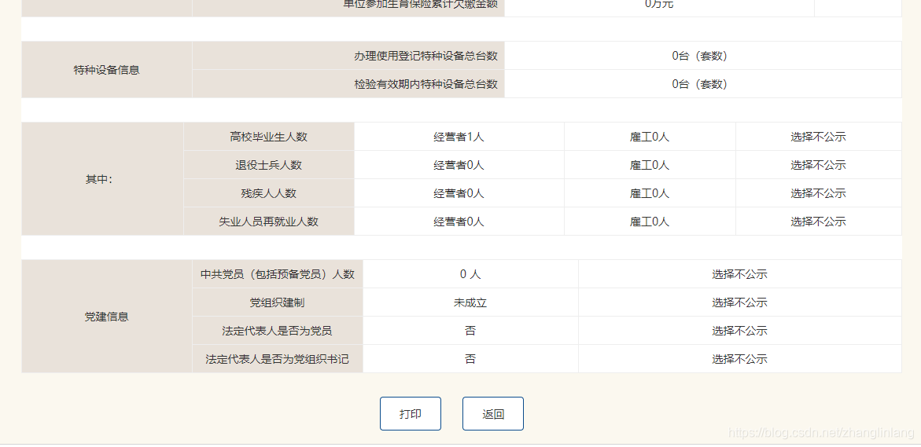
Task: Click 选择不公示 in 退役士兵人数 row
Action: [818, 165]
